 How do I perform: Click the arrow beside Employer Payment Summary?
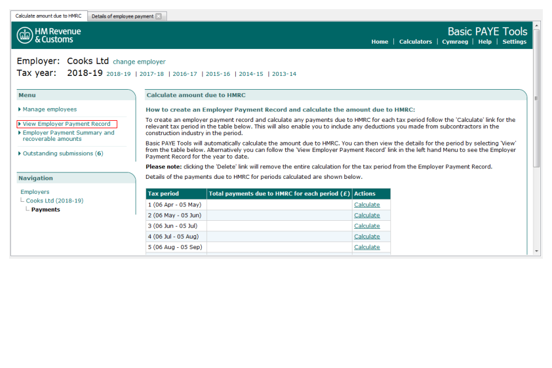point(20,132)
